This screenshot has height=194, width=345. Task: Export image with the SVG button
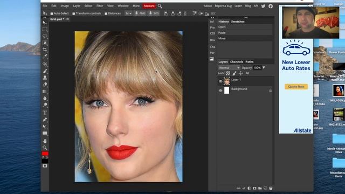point(154,13)
